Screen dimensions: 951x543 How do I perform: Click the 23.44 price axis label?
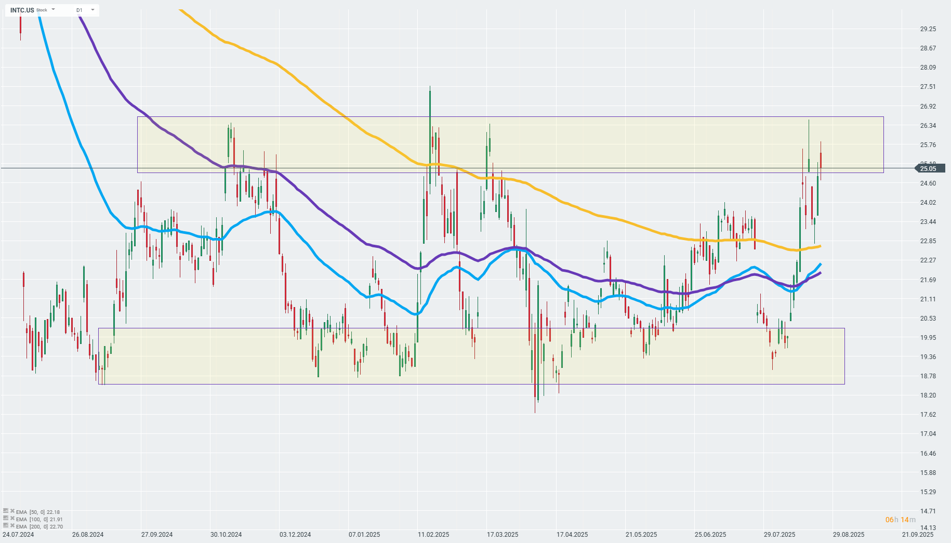(928, 222)
